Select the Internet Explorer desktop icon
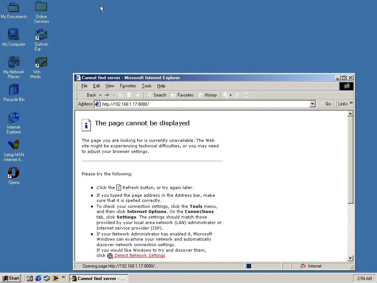The width and height of the screenshot is (377, 283). pyautogui.click(x=14, y=123)
